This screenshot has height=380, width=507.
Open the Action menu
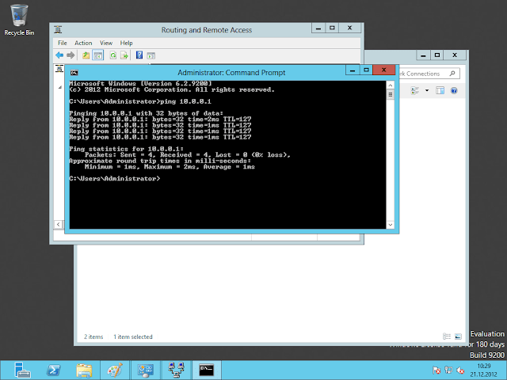click(83, 43)
